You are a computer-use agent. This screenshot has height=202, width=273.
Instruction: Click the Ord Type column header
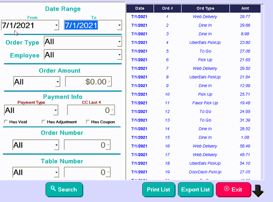pos(205,8)
